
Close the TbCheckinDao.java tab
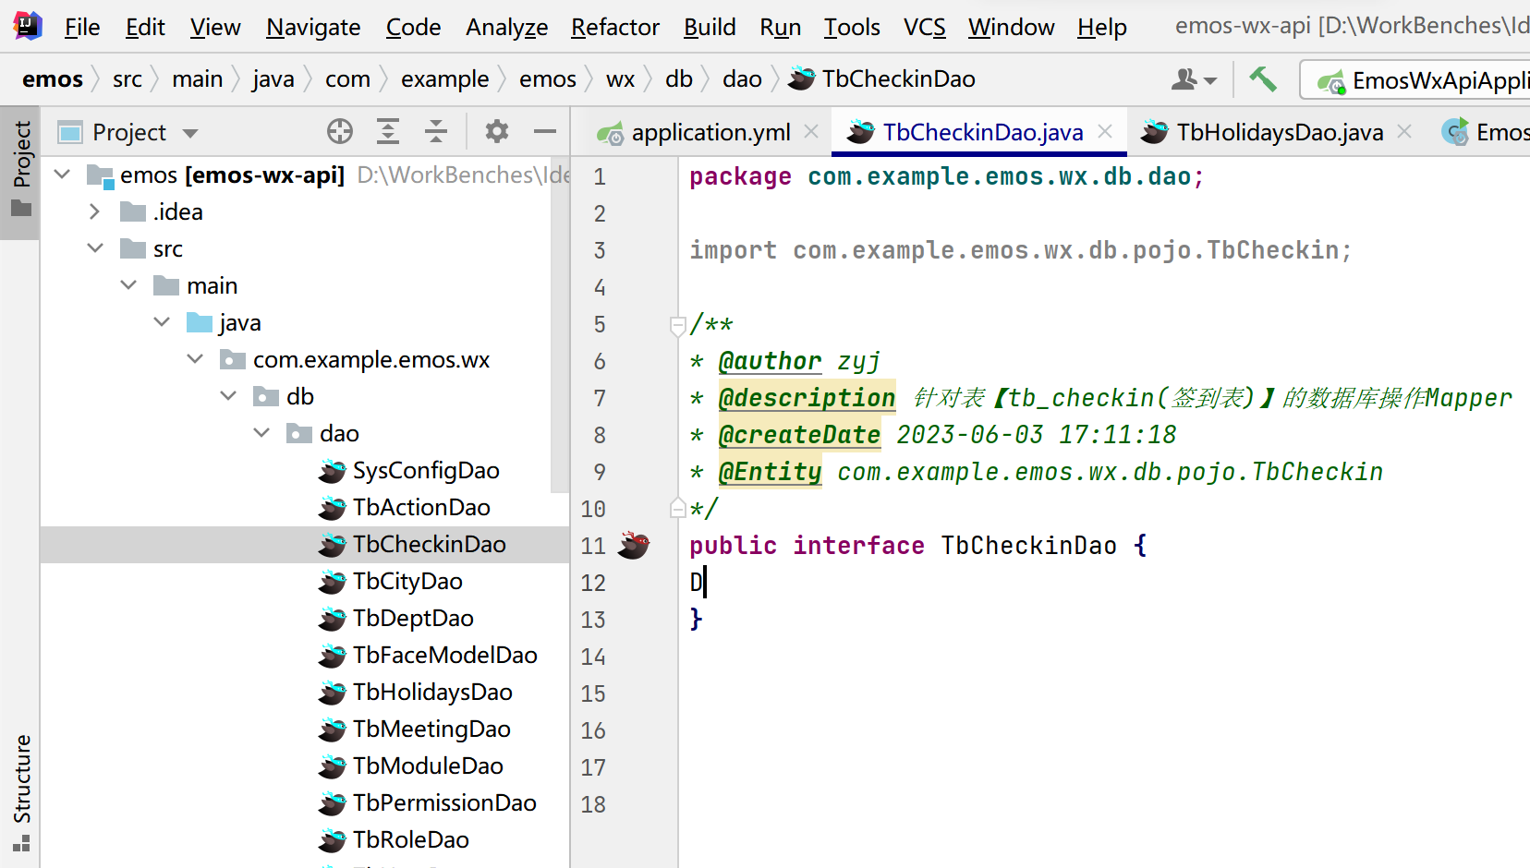(x=1105, y=131)
